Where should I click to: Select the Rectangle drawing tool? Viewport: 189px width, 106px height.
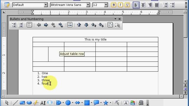pos(22,103)
